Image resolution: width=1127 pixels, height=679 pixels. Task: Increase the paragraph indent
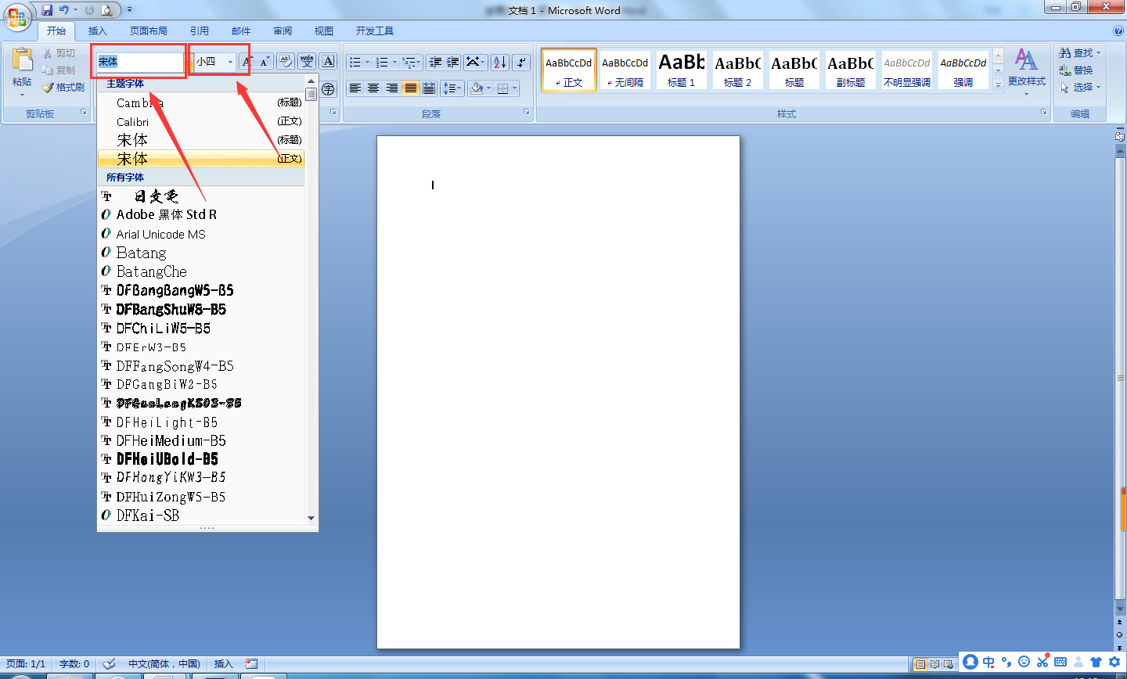[452, 63]
